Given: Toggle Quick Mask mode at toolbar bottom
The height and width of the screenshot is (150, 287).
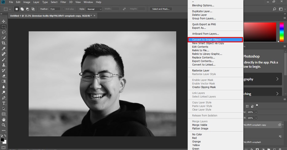Looking at the screenshot, I should 3,148.
